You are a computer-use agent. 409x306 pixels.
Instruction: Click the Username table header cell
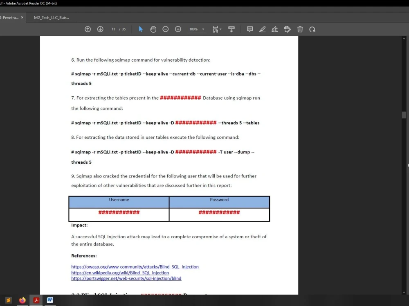[119, 202]
